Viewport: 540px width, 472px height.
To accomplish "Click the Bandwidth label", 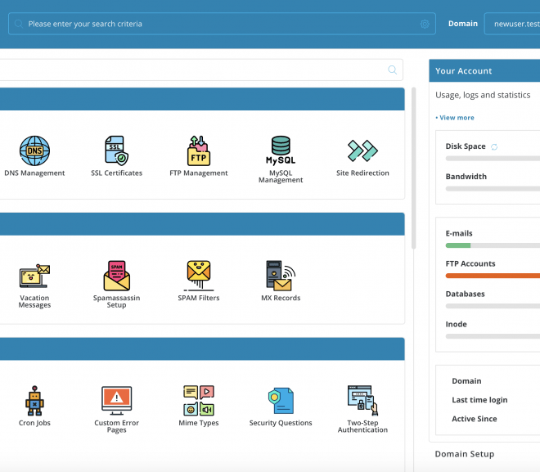I will (x=466, y=177).
